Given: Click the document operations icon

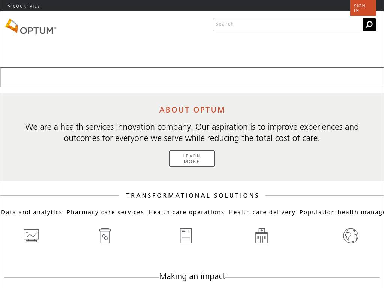Looking at the screenshot, I should 186,235.
